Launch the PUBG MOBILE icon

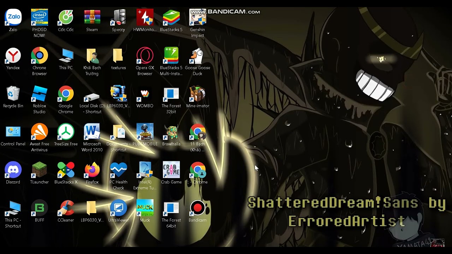(x=145, y=132)
